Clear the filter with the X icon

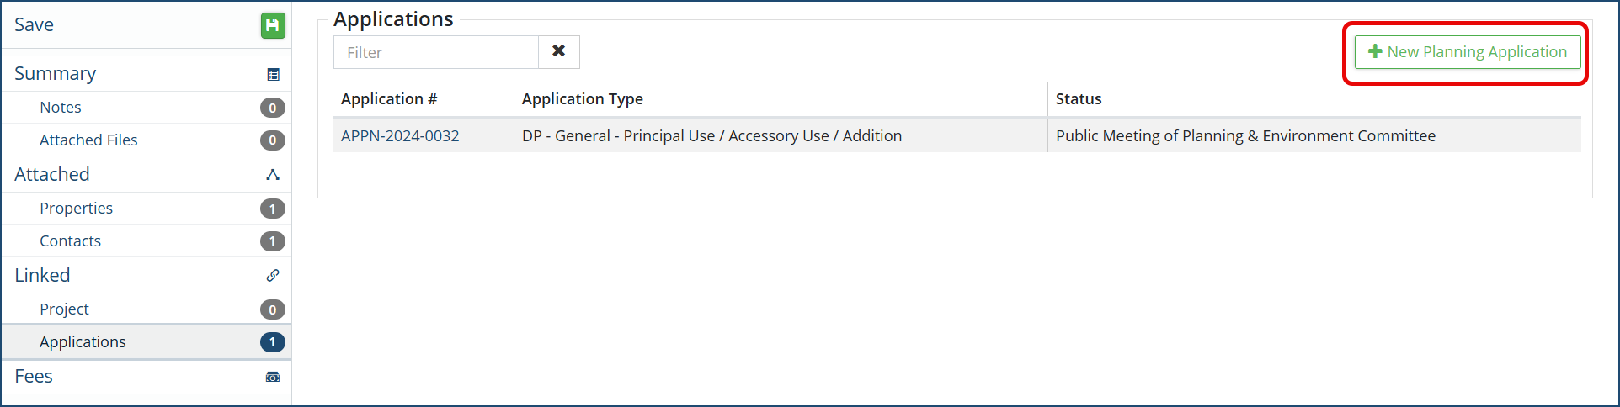point(558,51)
